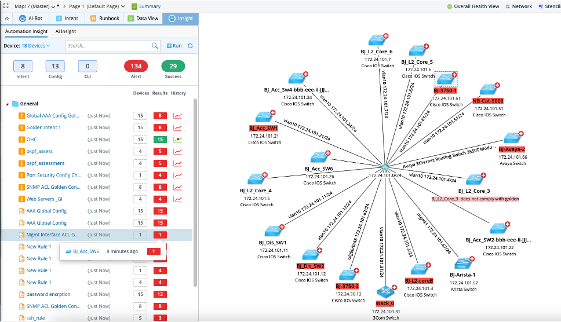Select the OHC intent
Viewport: 561px width, 322px height.
(31, 140)
